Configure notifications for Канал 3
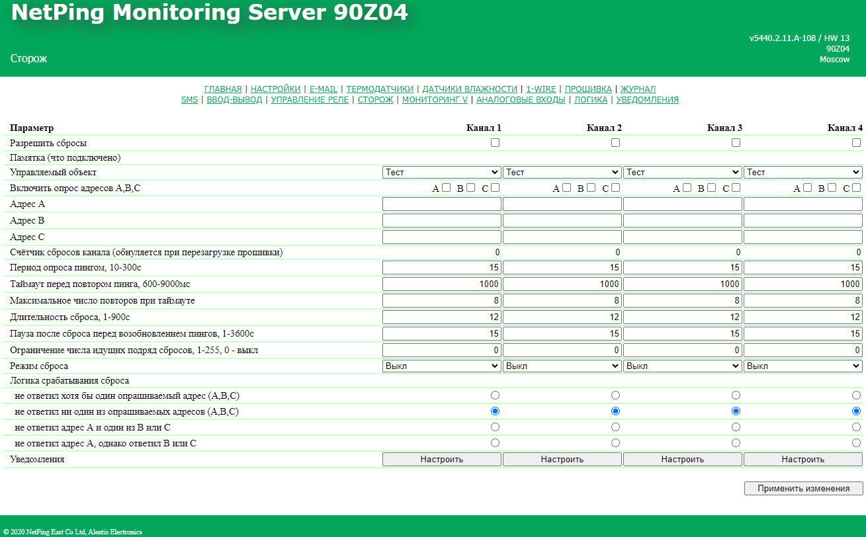Viewport: 866px width, 537px height. [682, 460]
